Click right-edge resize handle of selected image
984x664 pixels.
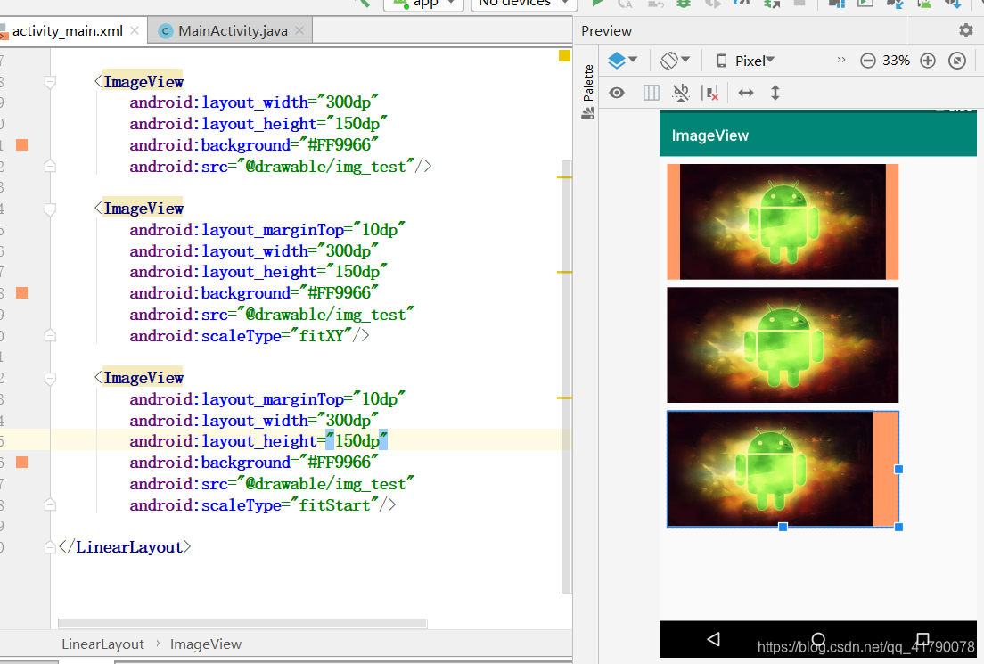(898, 469)
